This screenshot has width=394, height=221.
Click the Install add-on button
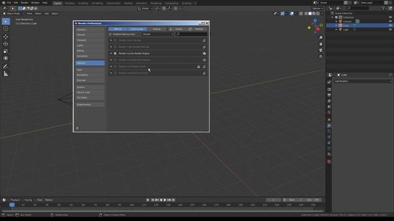pyautogui.click(x=177, y=29)
